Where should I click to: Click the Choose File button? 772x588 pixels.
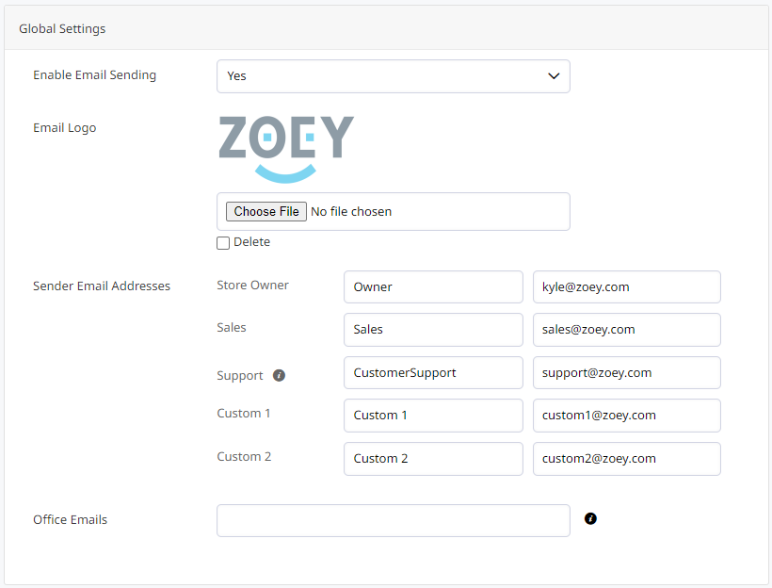(265, 211)
